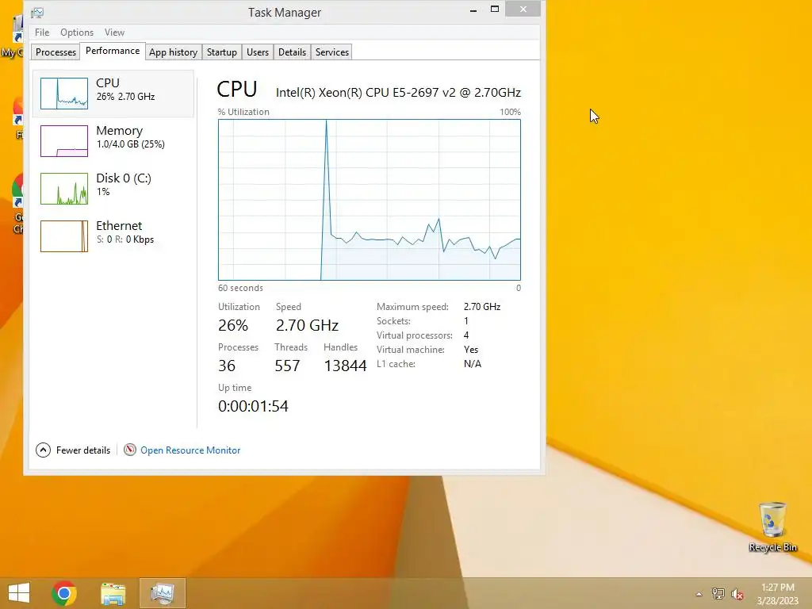Image resolution: width=812 pixels, height=609 pixels.
Task: Click the Task Manager taskbar icon
Action: [162, 593]
